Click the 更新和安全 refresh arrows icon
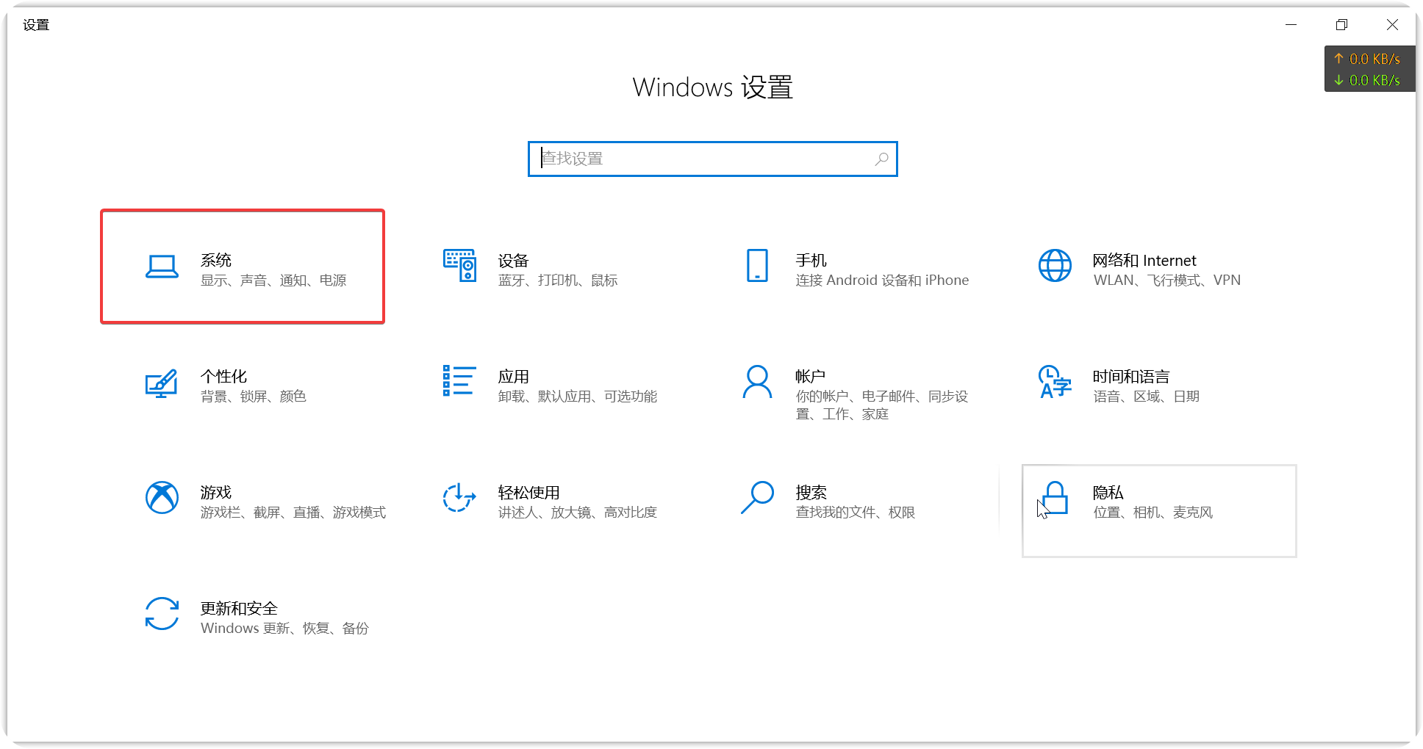This screenshot has width=1423, height=749. (162, 614)
